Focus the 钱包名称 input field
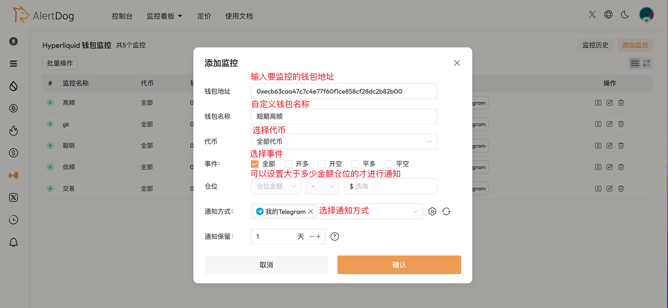Viewport: 668px width, 308px height. (x=344, y=117)
